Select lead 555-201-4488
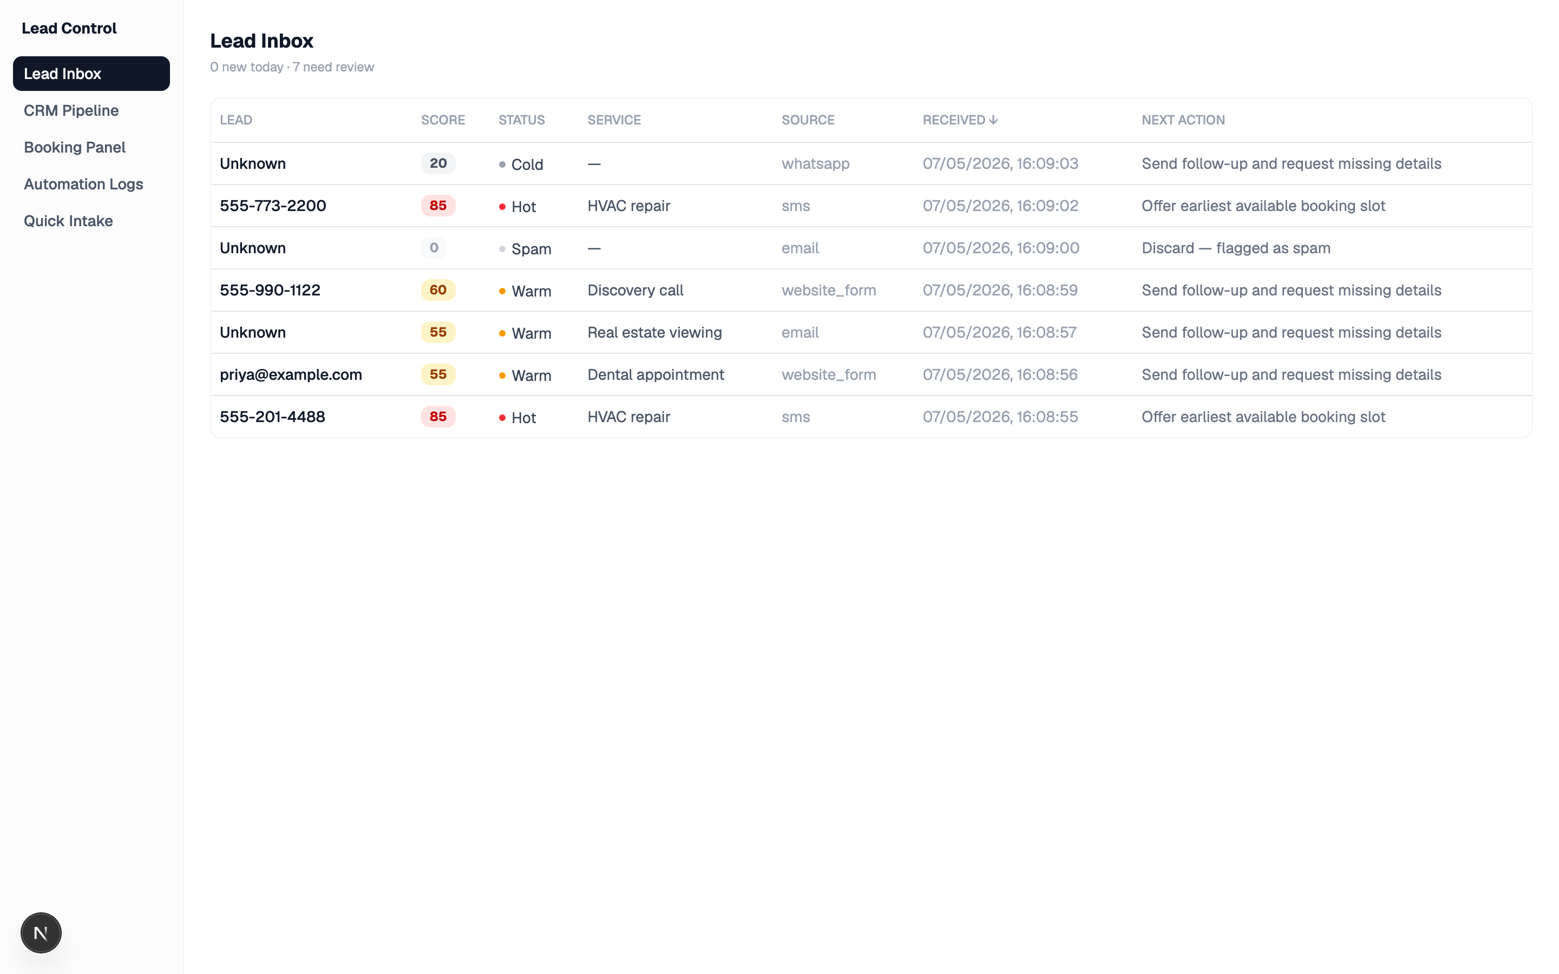Viewport: 1559px width, 974px height. (272, 417)
